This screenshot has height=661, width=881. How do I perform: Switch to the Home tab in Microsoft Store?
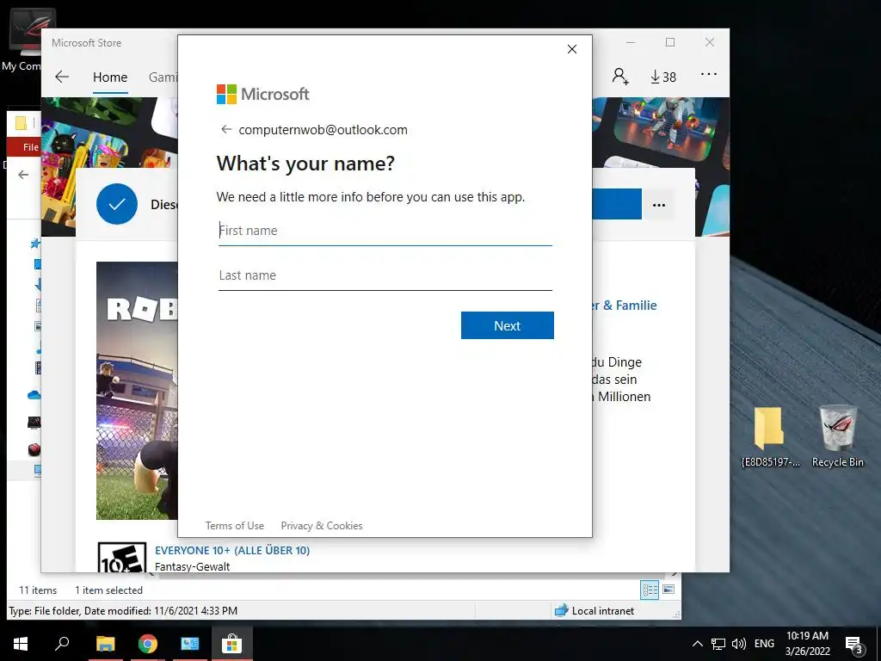click(x=110, y=77)
